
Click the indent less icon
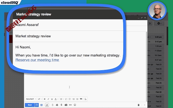click(x=74, y=99)
